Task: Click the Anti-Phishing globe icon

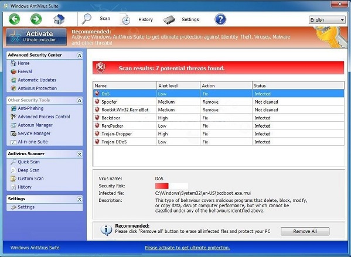Action: (x=13, y=108)
